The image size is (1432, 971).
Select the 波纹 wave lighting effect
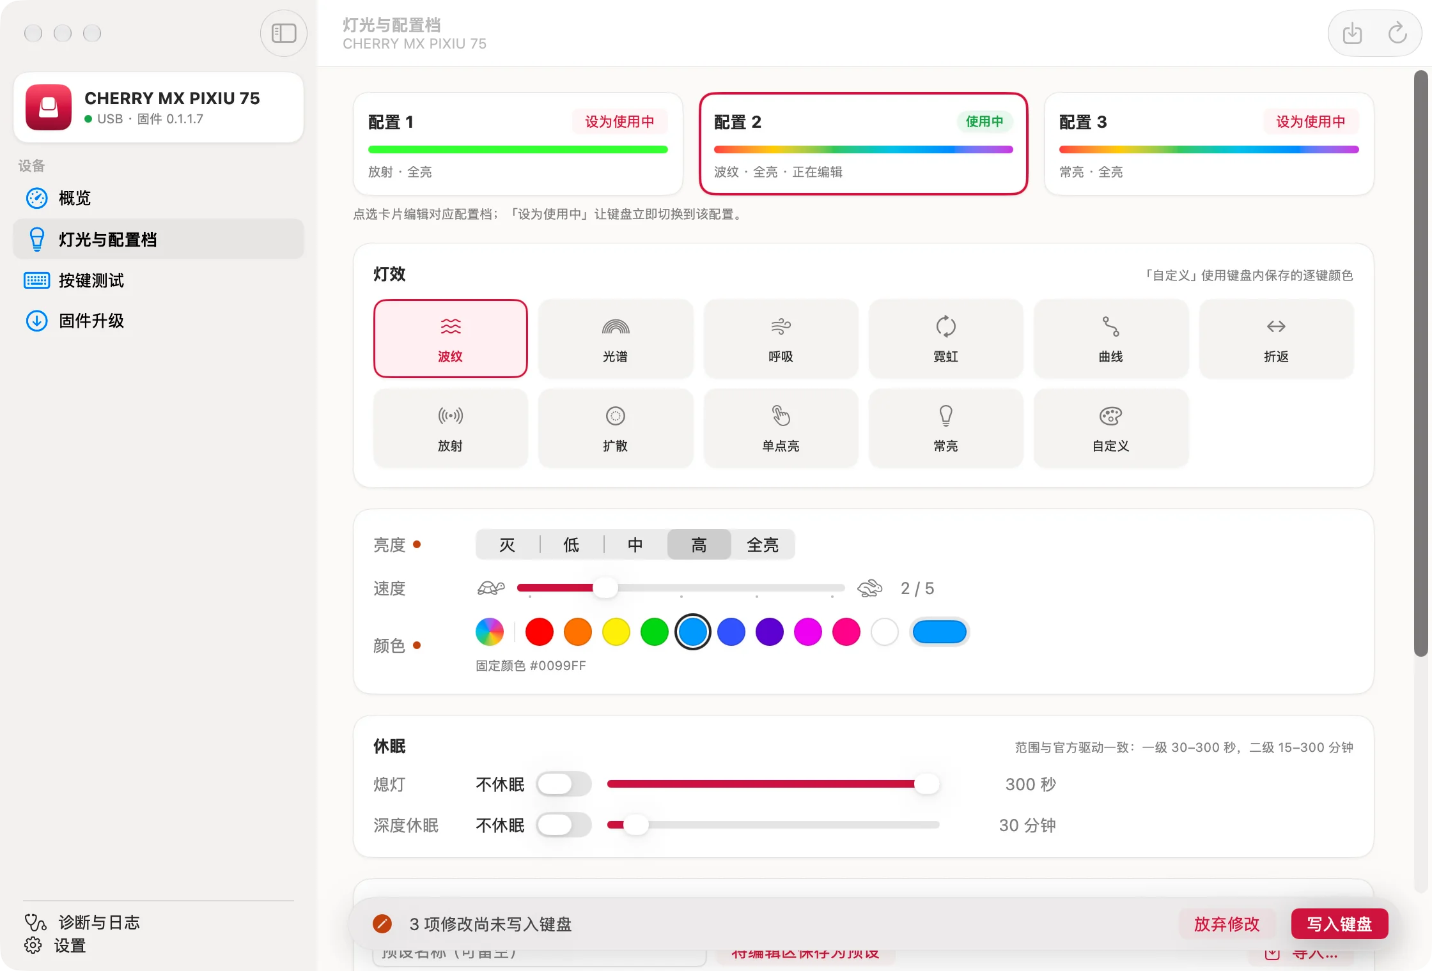click(x=451, y=339)
